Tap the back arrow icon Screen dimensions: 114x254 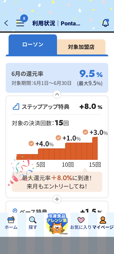coord(6,23)
